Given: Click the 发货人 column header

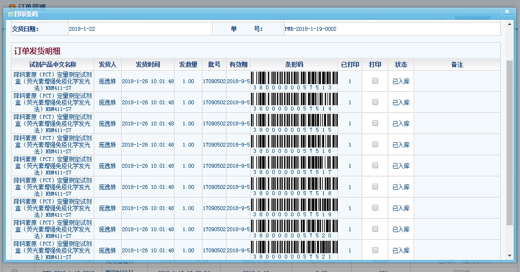Looking at the screenshot, I should 108,64.
